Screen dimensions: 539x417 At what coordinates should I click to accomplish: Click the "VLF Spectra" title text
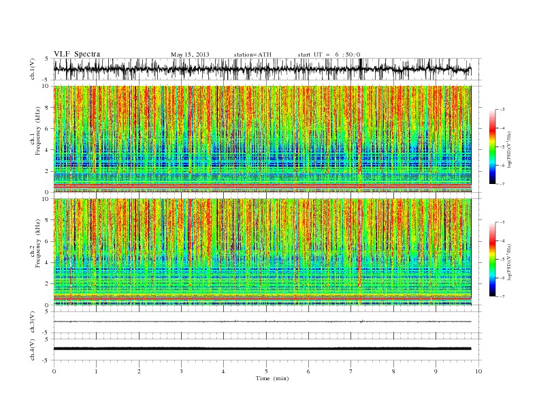tap(77, 54)
